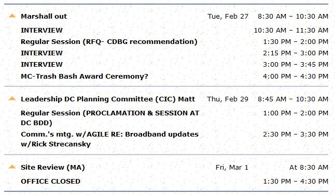The image size is (335, 195).
Task: Select the 2:30 PM – 3:30 PM time
Action: 296,134
